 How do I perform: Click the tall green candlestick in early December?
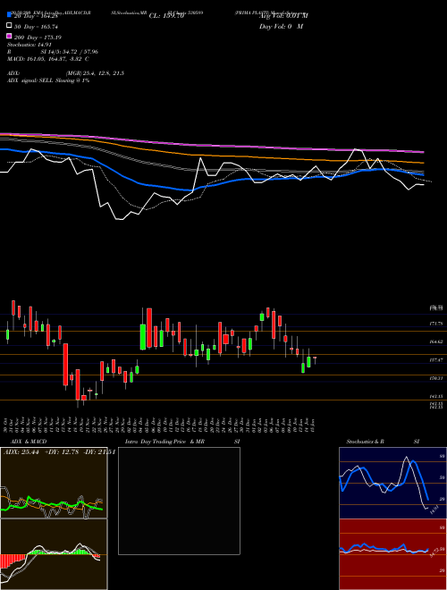coord(143,337)
